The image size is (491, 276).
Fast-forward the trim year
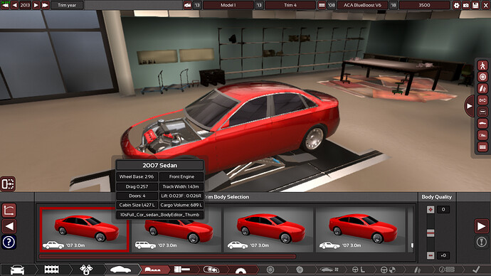click(45, 5)
